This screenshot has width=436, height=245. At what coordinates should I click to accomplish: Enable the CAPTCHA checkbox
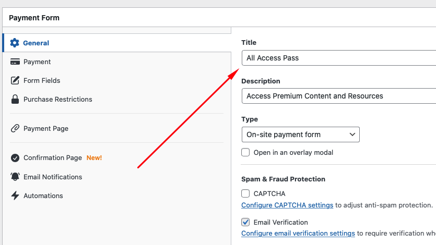pos(245,193)
